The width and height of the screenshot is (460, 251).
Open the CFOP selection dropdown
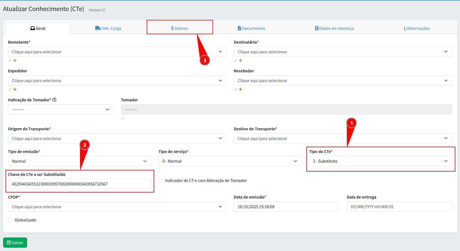pyautogui.click(x=117, y=207)
